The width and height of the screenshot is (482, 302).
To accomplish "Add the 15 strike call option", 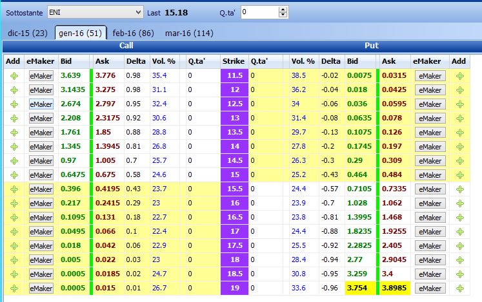I will point(14,175).
